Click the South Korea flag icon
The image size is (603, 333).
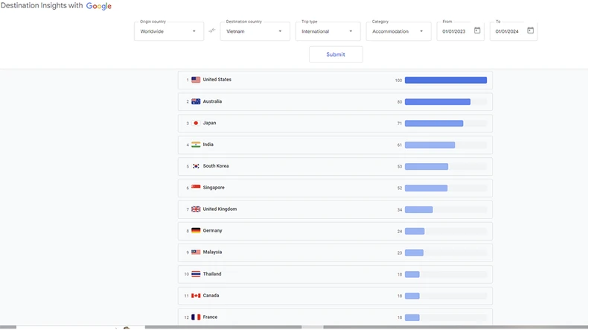pos(196,166)
